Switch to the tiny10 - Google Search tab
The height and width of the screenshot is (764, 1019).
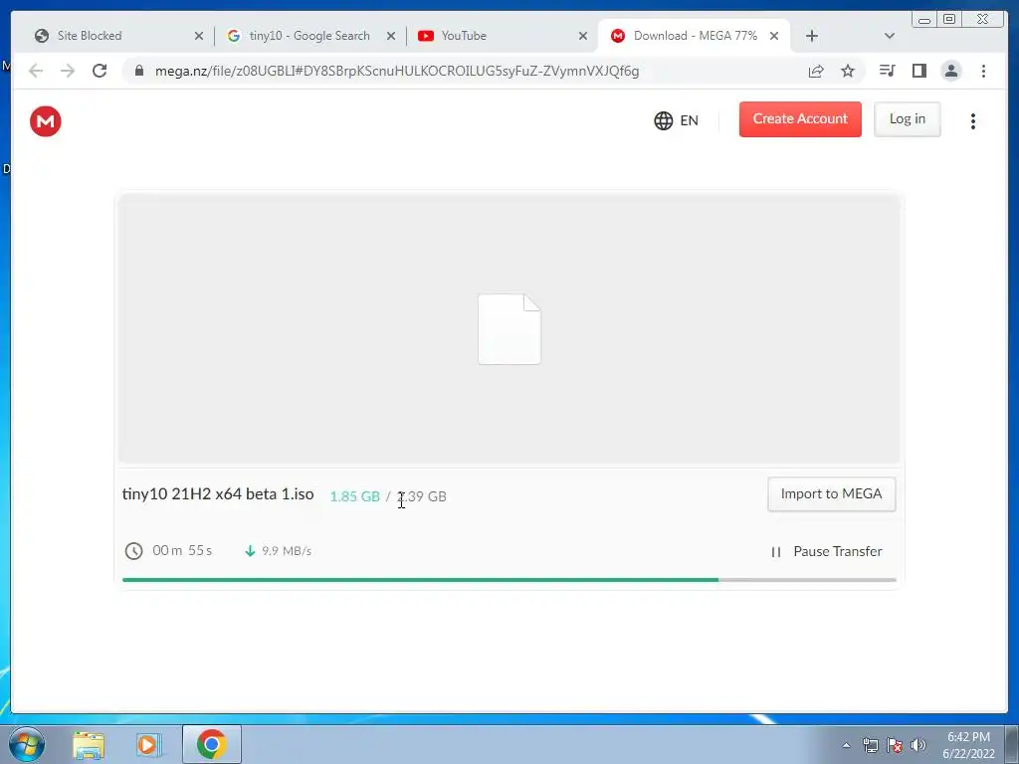[x=309, y=36]
